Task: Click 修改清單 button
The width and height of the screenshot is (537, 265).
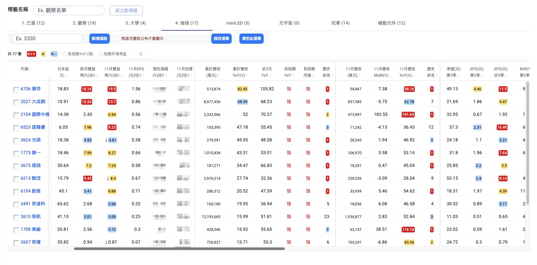Action: click(x=221, y=39)
